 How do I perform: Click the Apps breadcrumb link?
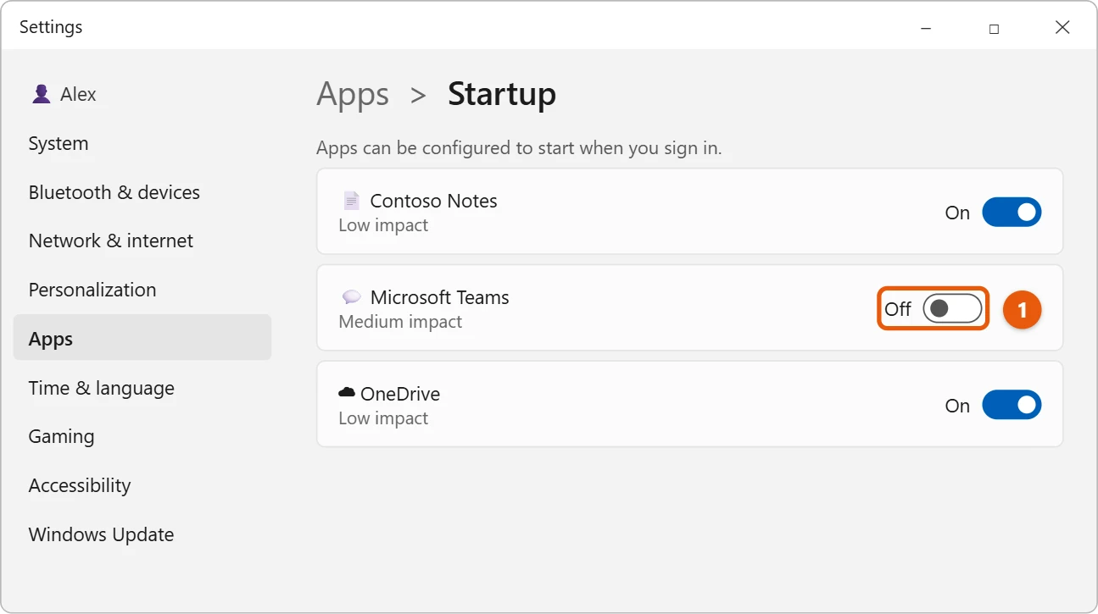tap(353, 95)
